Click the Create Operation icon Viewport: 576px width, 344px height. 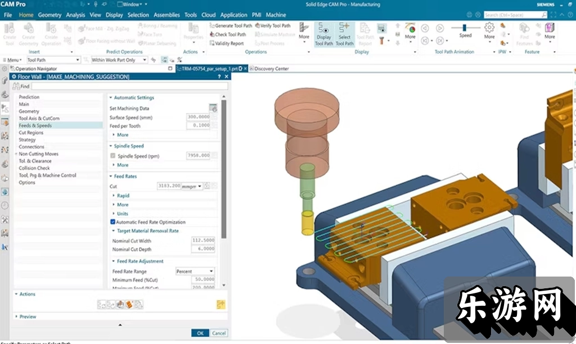tap(51, 28)
